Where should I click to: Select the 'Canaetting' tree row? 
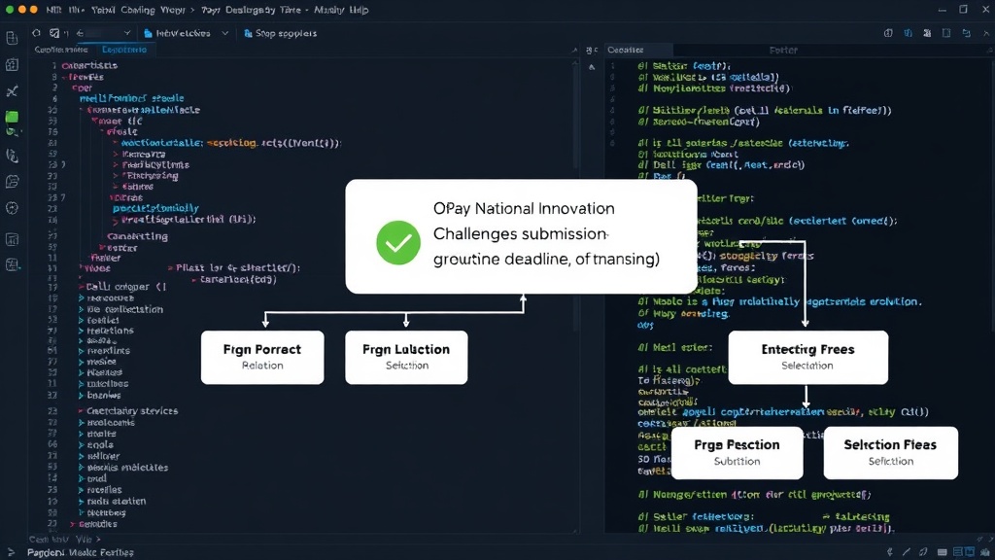tap(137, 236)
